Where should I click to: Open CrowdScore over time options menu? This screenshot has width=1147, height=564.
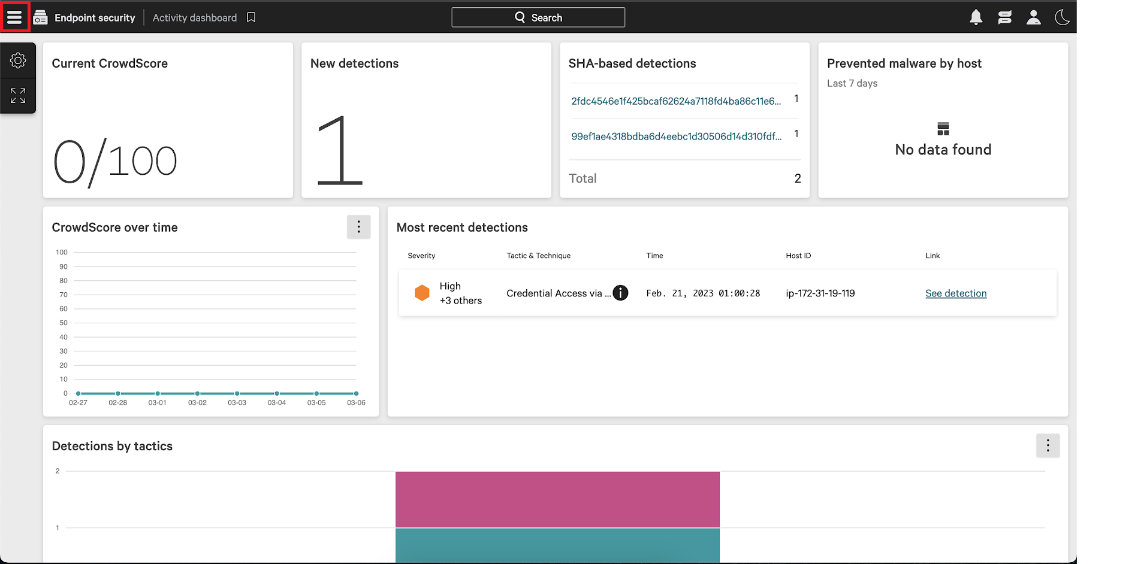tap(358, 227)
